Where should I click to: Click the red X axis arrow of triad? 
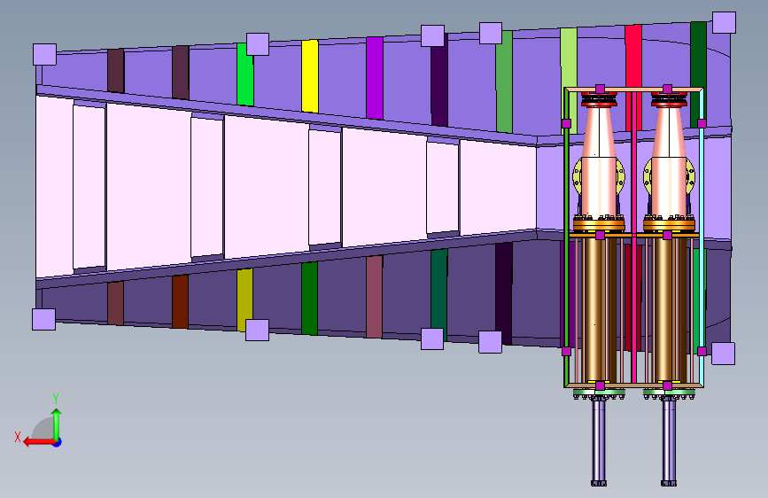click(x=39, y=441)
